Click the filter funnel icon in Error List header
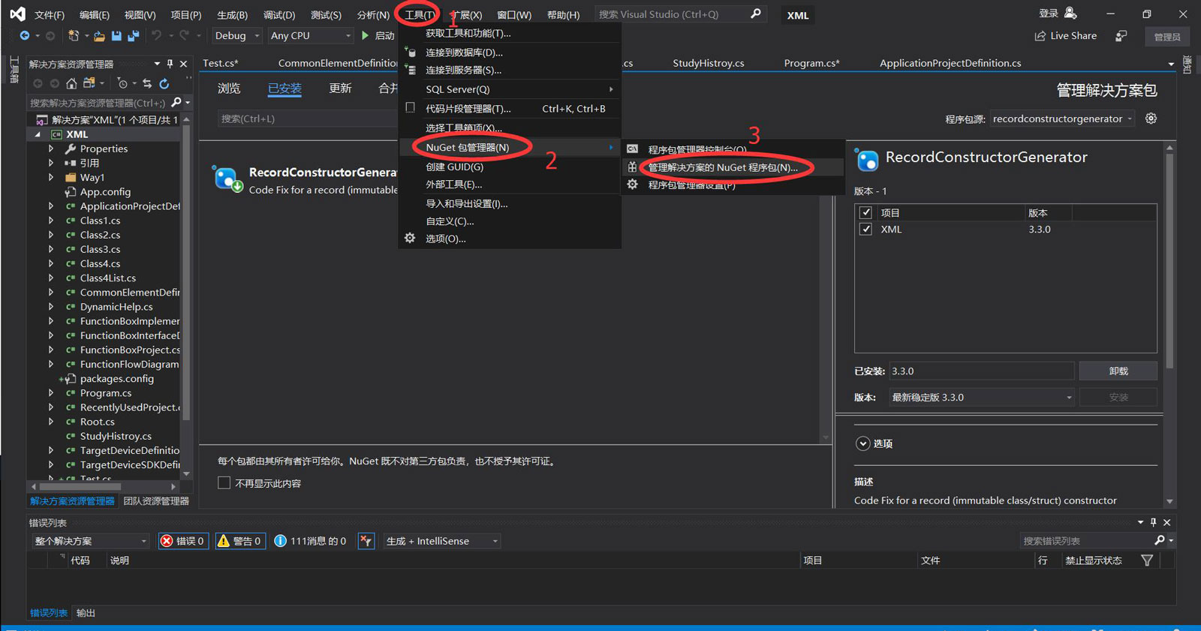Image resolution: width=1201 pixels, height=631 pixels. [1147, 560]
